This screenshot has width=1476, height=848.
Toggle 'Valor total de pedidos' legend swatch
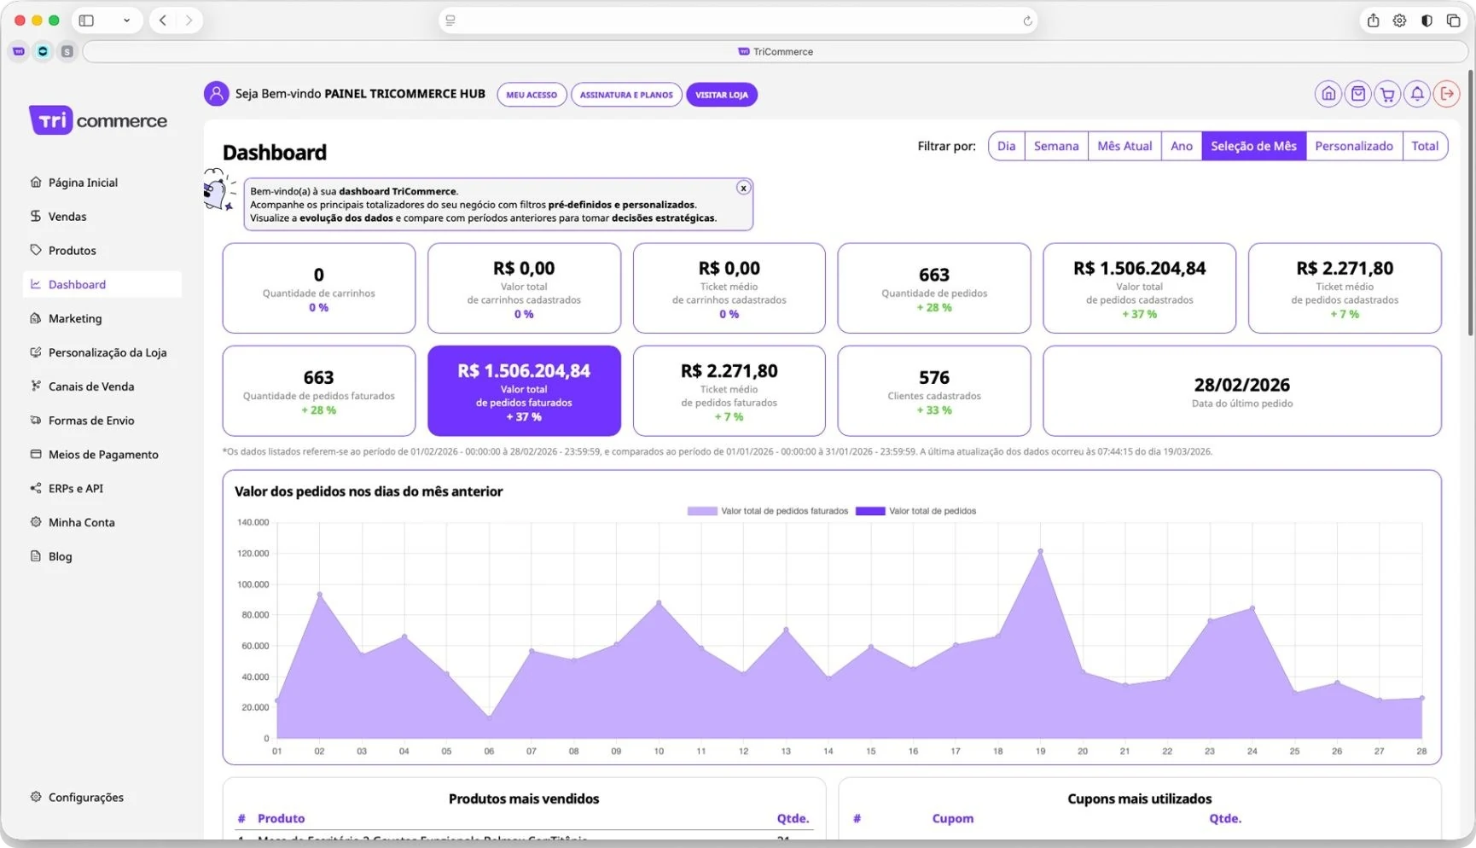click(870, 511)
